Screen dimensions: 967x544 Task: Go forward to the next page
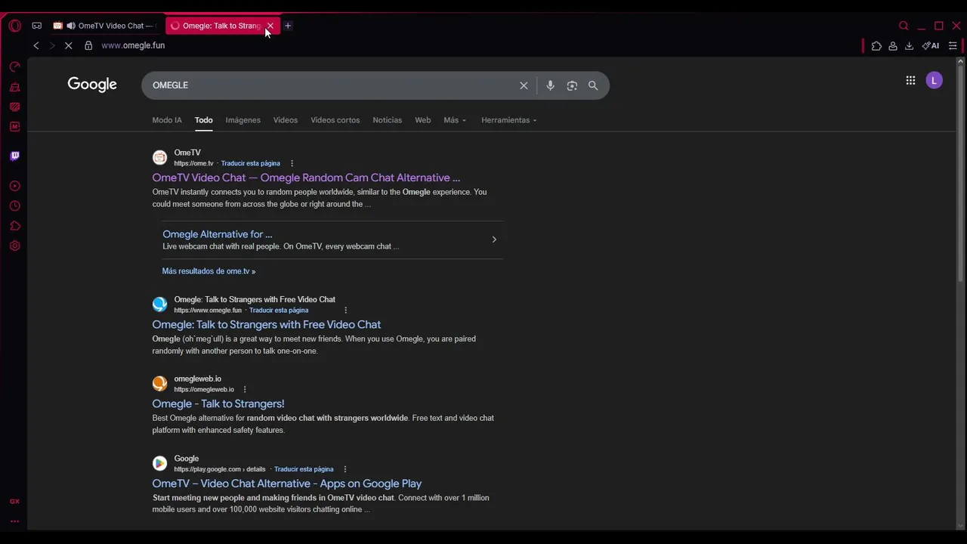(x=52, y=45)
